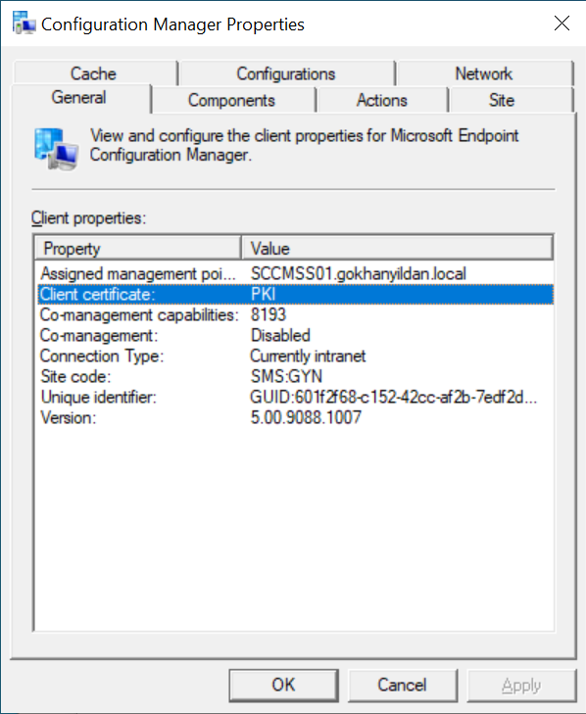
Task: Click the Apply button
Action: coord(521,685)
